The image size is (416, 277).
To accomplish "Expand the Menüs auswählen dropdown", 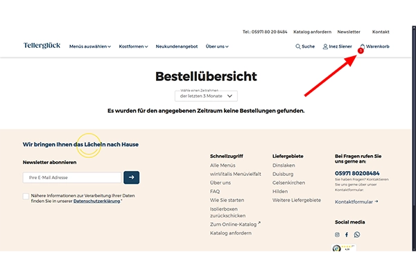I will tap(89, 46).
